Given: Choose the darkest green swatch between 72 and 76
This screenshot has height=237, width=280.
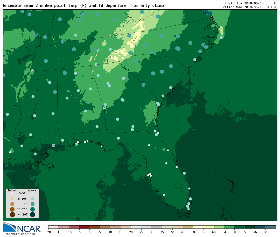Looking at the screenshot, I should [250, 227].
